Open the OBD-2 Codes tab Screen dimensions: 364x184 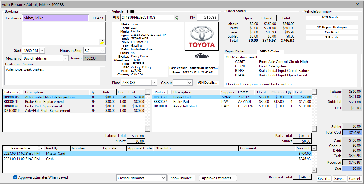[x=271, y=51]
